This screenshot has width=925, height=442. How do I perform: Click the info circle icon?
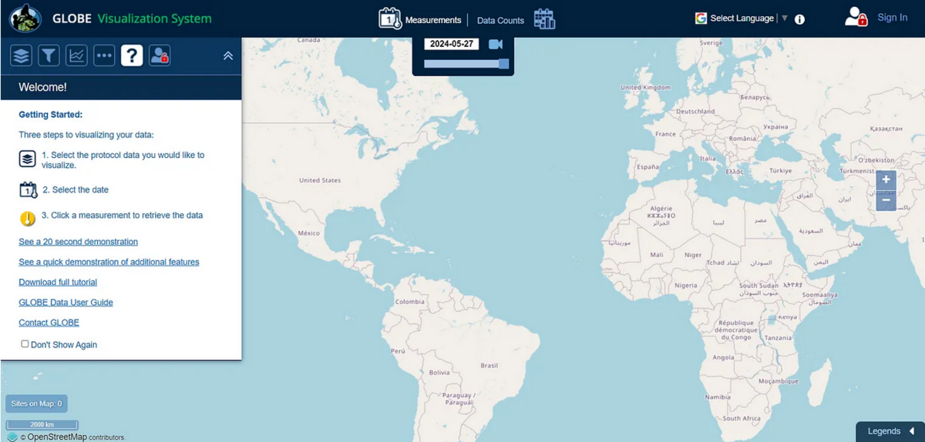pyautogui.click(x=799, y=19)
